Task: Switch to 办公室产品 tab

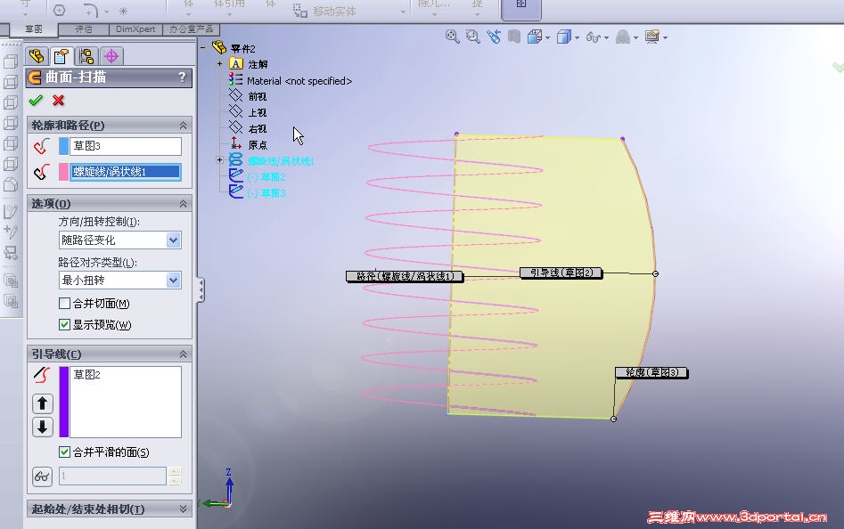Action: 191,29
